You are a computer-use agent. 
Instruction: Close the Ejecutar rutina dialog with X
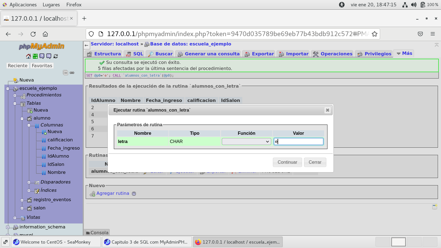pyautogui.click(x=327, y=110)
